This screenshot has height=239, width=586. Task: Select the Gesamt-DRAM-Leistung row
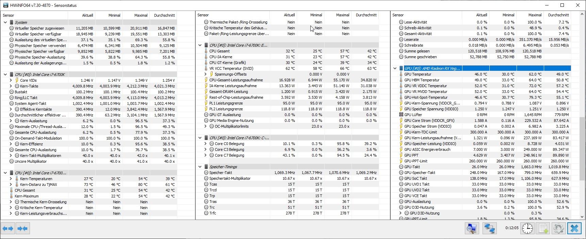point(288,92)
